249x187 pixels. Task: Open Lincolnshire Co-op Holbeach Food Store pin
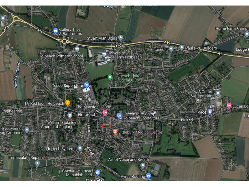click(119, 116)
